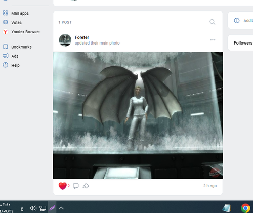Open the Ads menu label
253x213 pixels.
(x=15, y=56)
